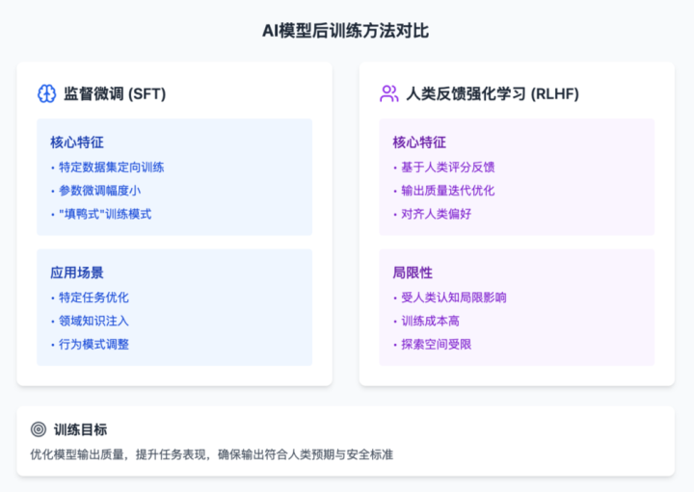694x492 pixels.
Task: Select the title AI模型后训练方法对比
Action: [346, 31]
